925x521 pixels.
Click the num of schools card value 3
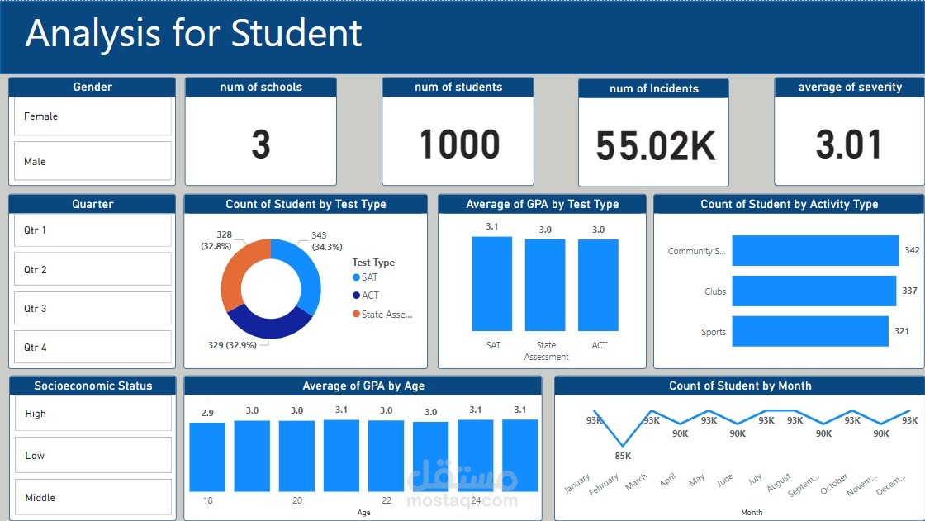[261, 144]
